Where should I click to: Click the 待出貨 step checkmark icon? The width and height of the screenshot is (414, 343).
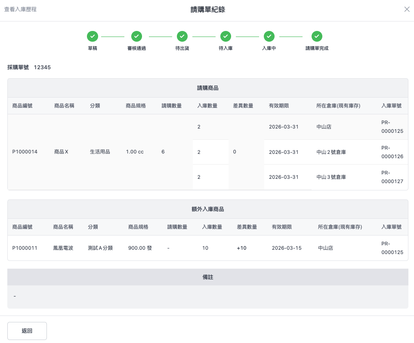coord(182,37)
